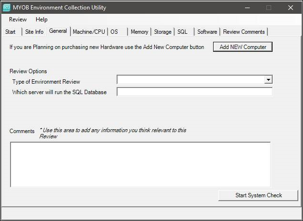Open the Review Comments tab
303x221 pixels.
244,32
